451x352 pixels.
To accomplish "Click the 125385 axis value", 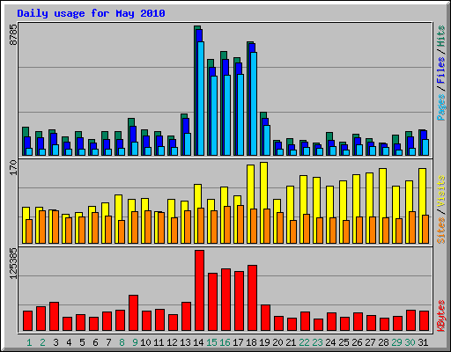I will [13, 263].
